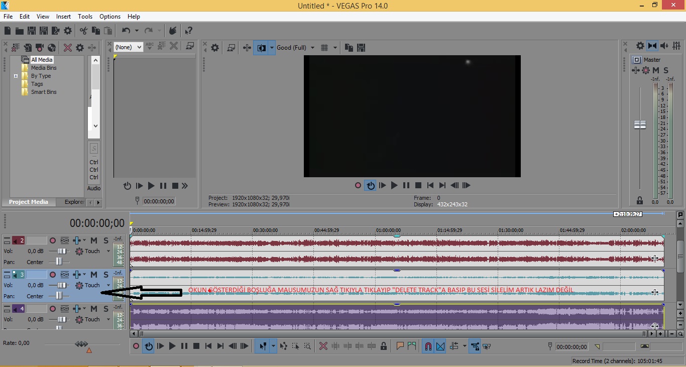Viewport: 686px width, 367px height.
Task: Click the track 3 pan slider
Action: pos(59,296)
